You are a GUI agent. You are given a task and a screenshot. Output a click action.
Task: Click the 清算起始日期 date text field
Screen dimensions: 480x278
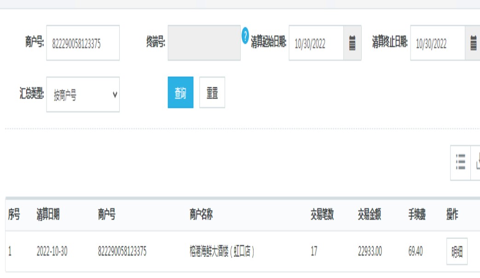tap(316, 43)
